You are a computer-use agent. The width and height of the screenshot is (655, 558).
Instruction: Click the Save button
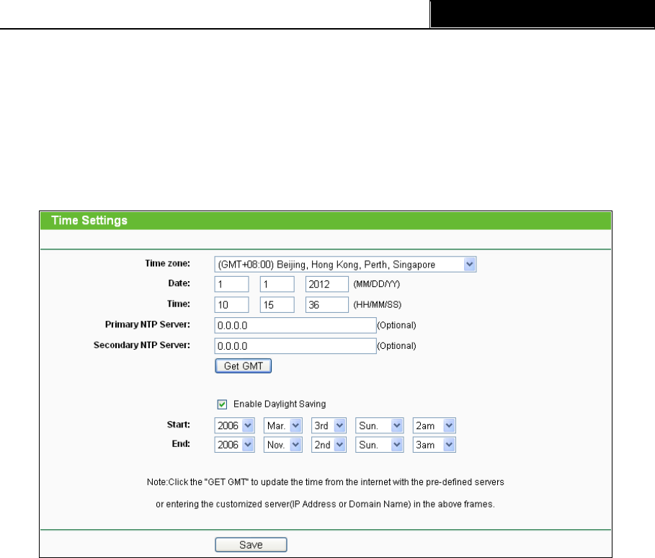click(251, 544)
